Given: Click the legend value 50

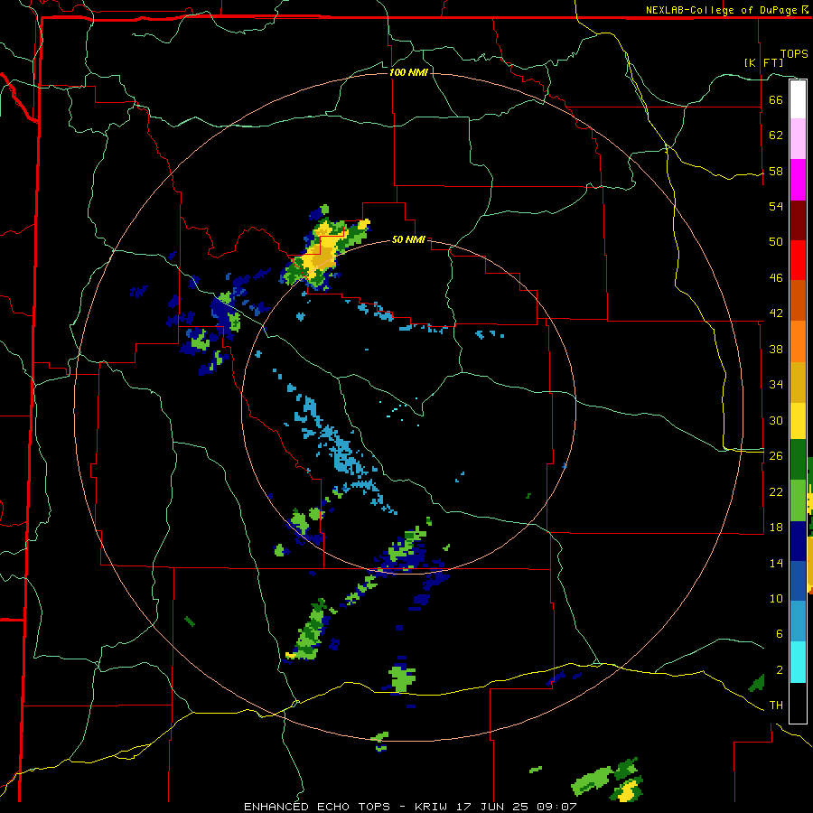Looking at the screenshot, I should (776, 241).
